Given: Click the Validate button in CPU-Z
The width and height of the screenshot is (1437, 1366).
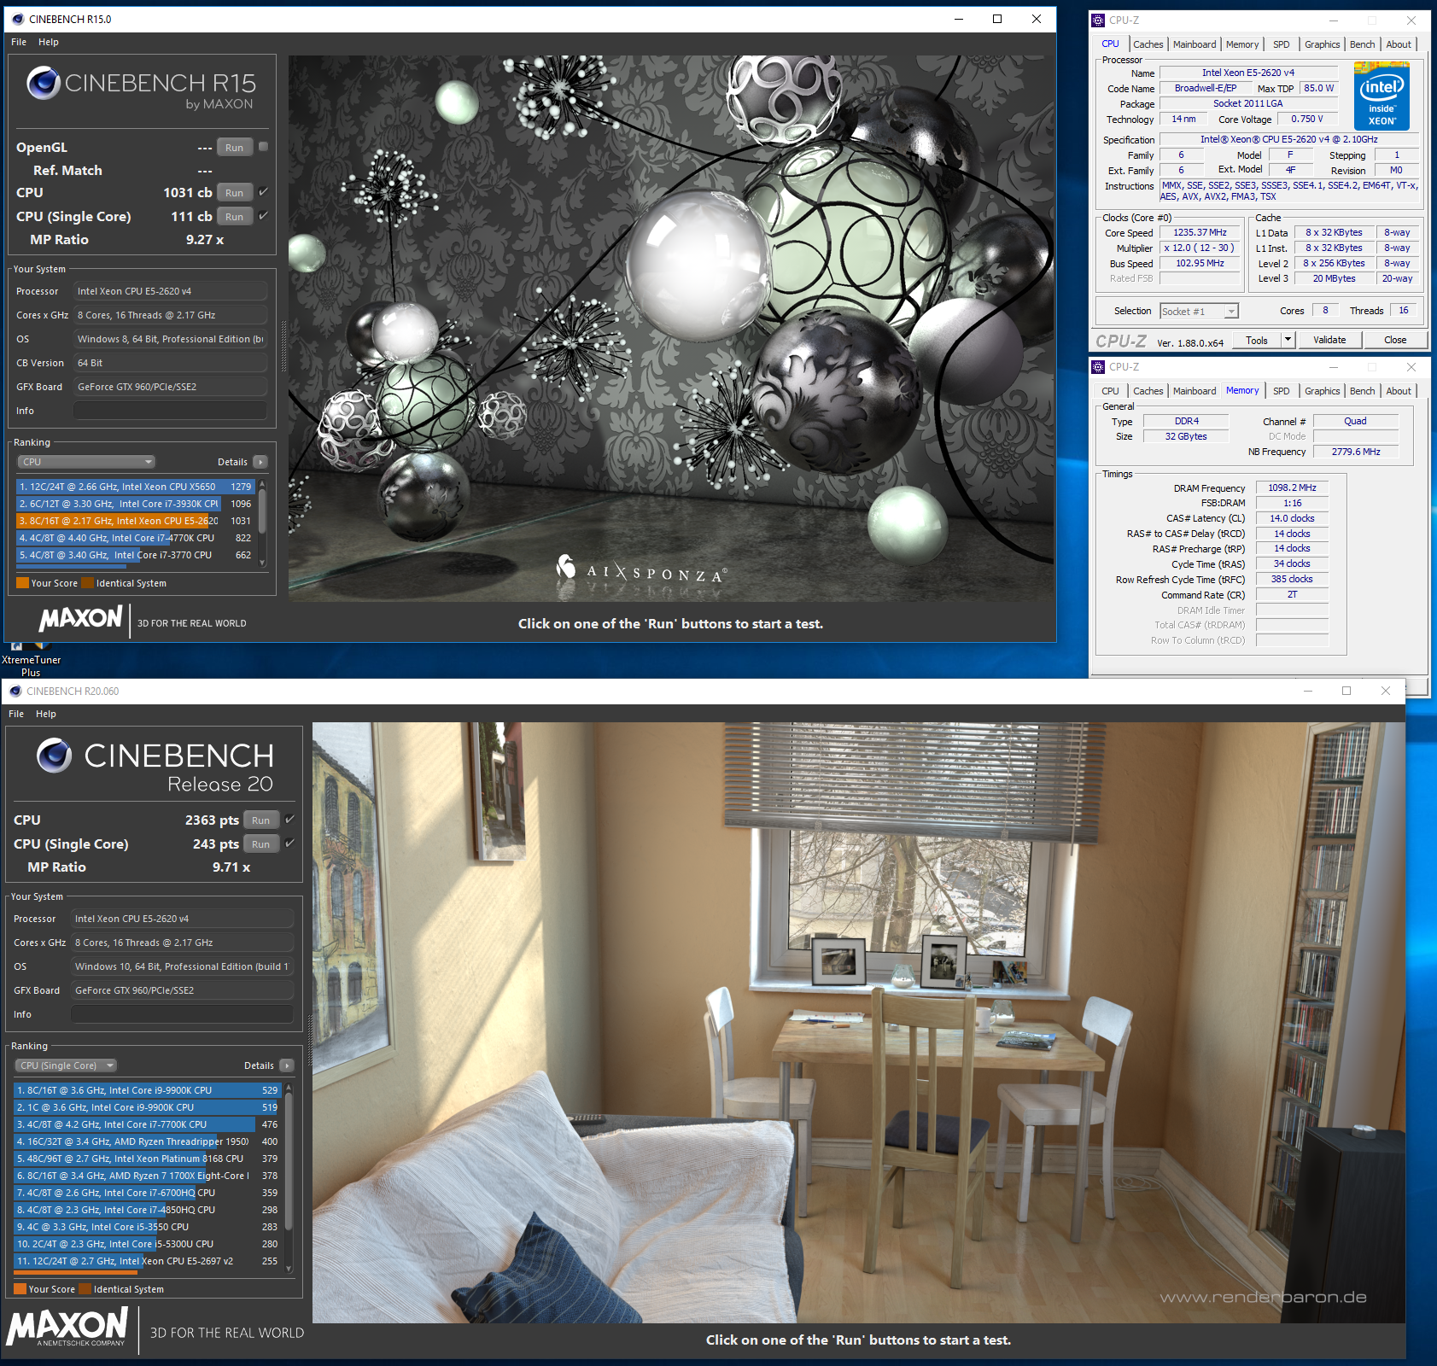Looking at the screenshot, I should coord(1329,340).
